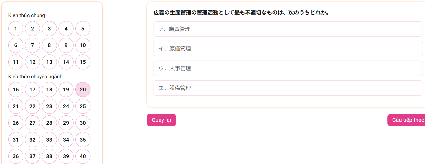Jump to question 40
The image size is (425, 164).
[83, 156]
